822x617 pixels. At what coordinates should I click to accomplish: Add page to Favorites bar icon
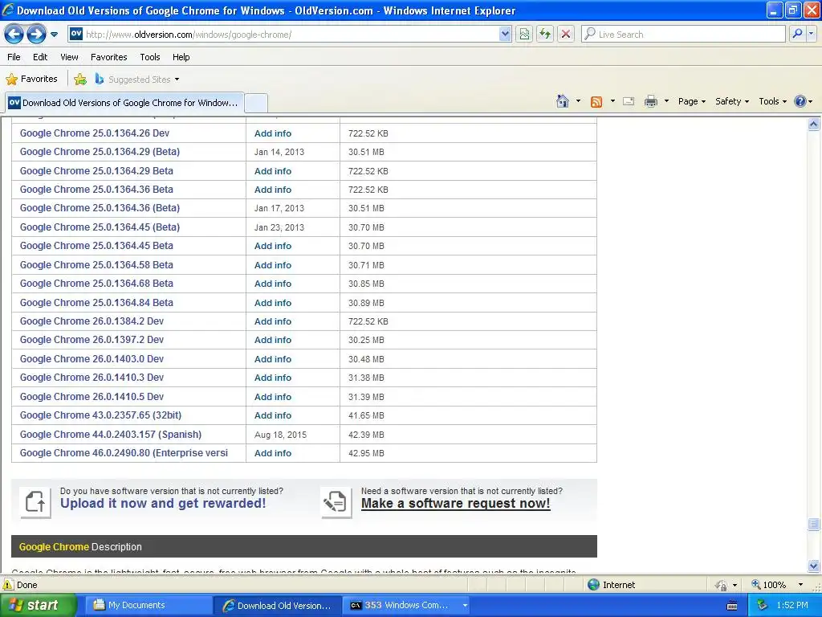pyautogui.click(x=80, y=80)
